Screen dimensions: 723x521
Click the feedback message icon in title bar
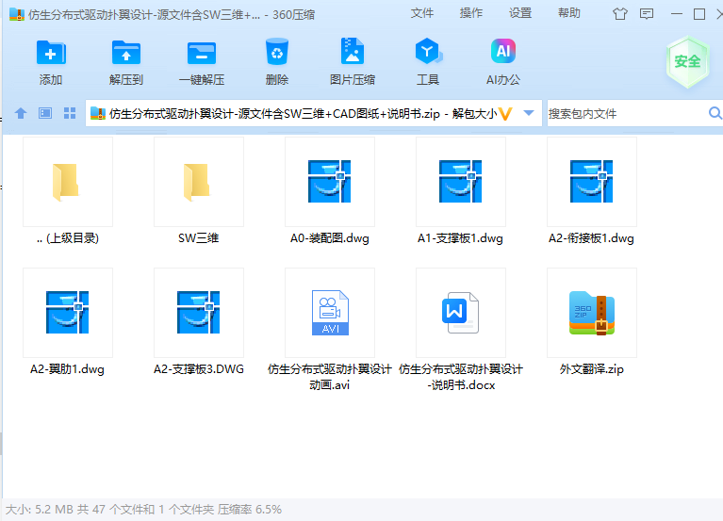click(647, 14)
